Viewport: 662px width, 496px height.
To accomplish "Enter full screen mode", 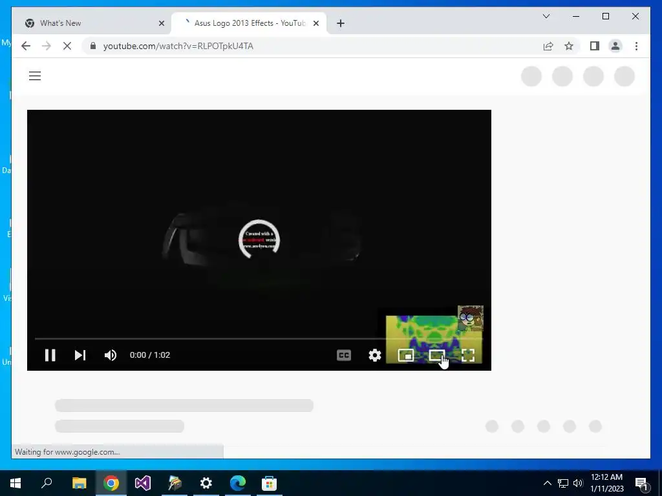I will pos(468,355).
